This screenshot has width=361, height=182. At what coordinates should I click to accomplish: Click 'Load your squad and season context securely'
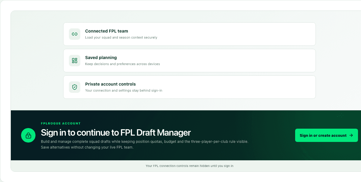click(x=121, y=38)
